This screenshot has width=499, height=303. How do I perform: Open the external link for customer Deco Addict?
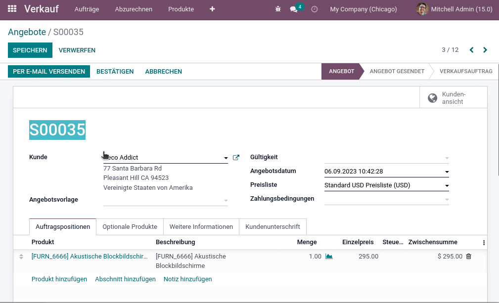tap(236, 157)
